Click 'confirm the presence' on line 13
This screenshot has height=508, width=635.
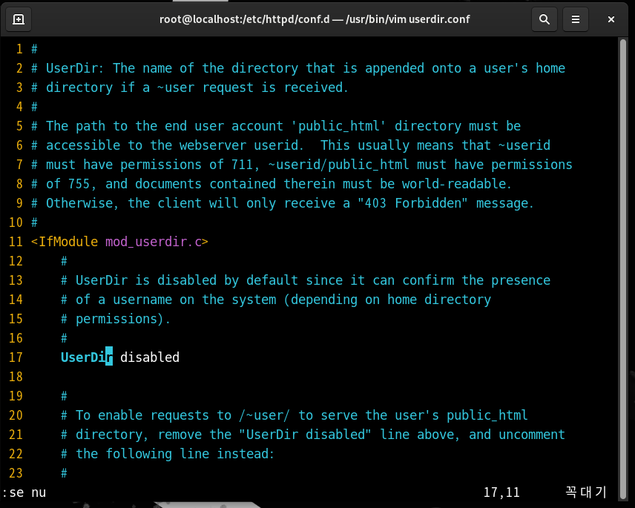click(x=476, y=280)
